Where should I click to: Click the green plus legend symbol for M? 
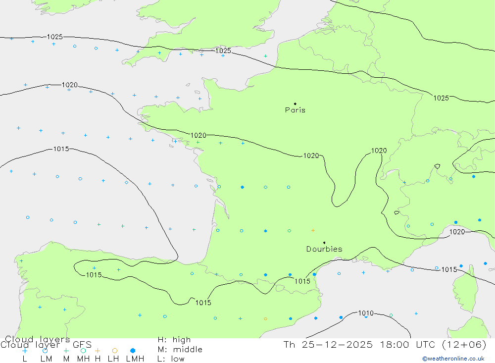click(66, 351)
